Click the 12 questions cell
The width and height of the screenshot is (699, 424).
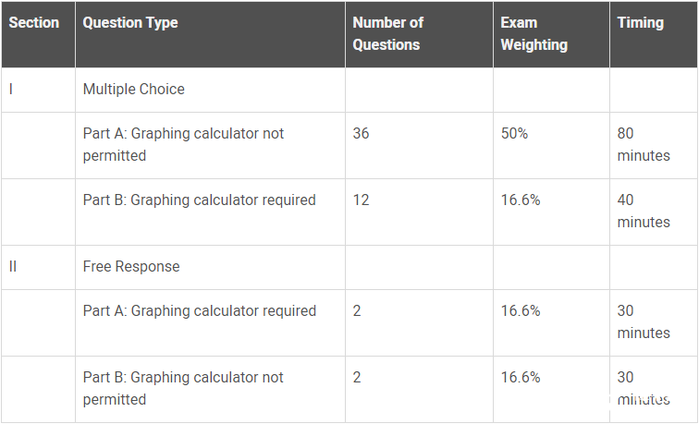[361, 200]
